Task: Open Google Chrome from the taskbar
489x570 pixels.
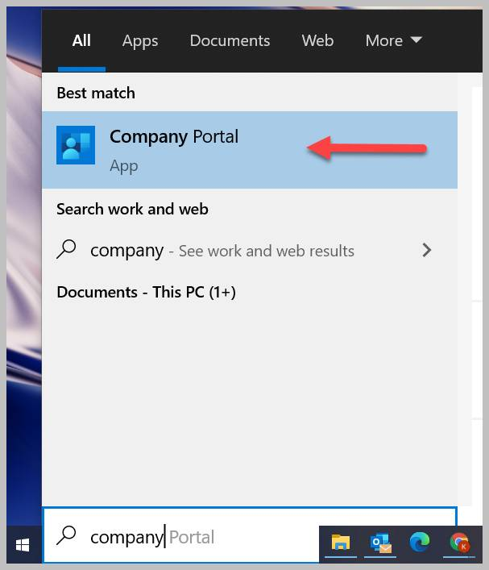Action: (459, 543)
